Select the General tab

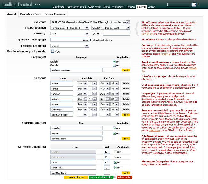12,14
